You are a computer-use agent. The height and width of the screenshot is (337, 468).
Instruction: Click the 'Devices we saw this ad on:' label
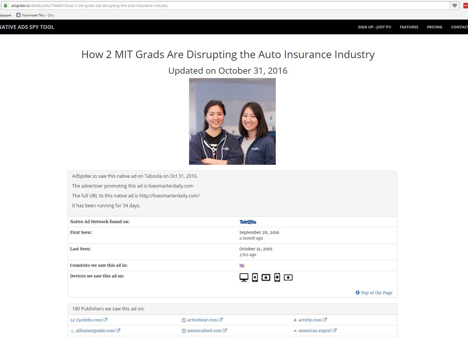click(97, 276)
